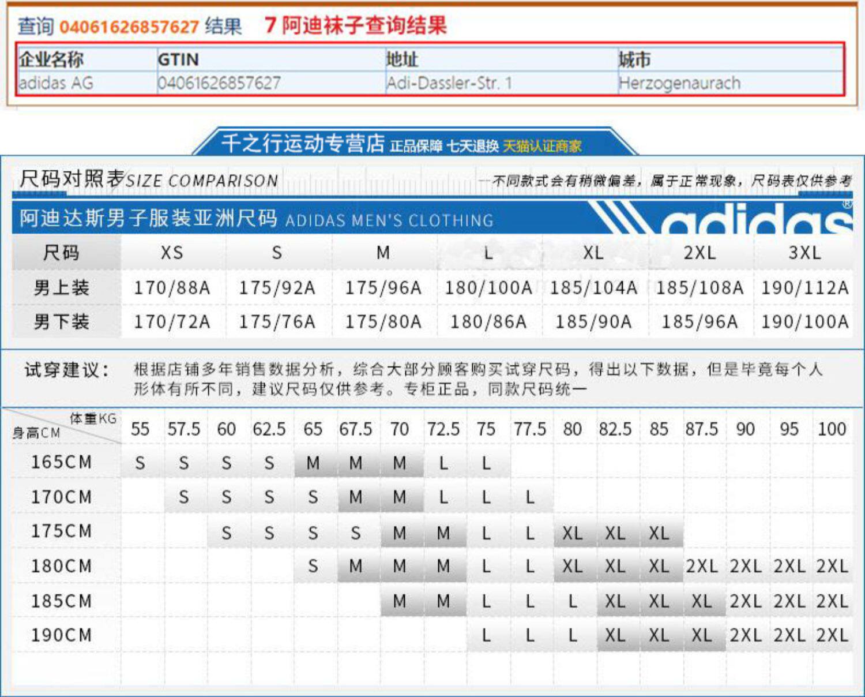The image size is (865, 697).
Task: Select the GTIN value cell 04061626857627
Action: (219, 83)
